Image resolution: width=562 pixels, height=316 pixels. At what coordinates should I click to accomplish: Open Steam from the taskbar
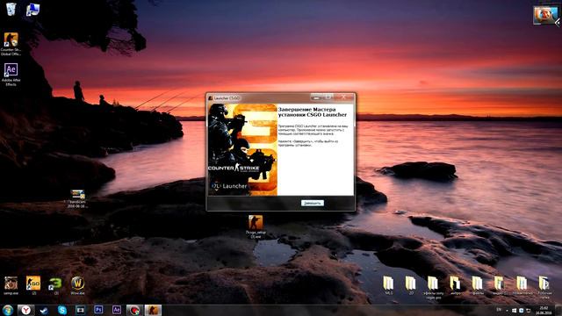pyautogui.click(x=44, y=310)
